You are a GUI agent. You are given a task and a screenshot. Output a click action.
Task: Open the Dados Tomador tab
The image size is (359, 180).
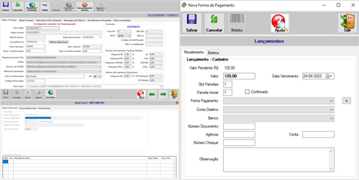point(27,20)
